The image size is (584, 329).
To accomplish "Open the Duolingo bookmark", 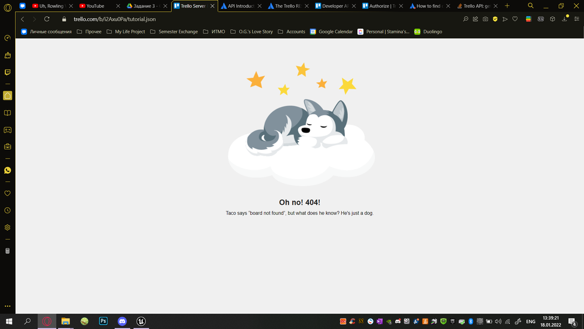I will (x=429, y=32).
